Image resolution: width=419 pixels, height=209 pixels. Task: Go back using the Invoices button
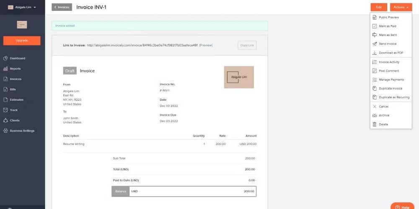[62, 7]
